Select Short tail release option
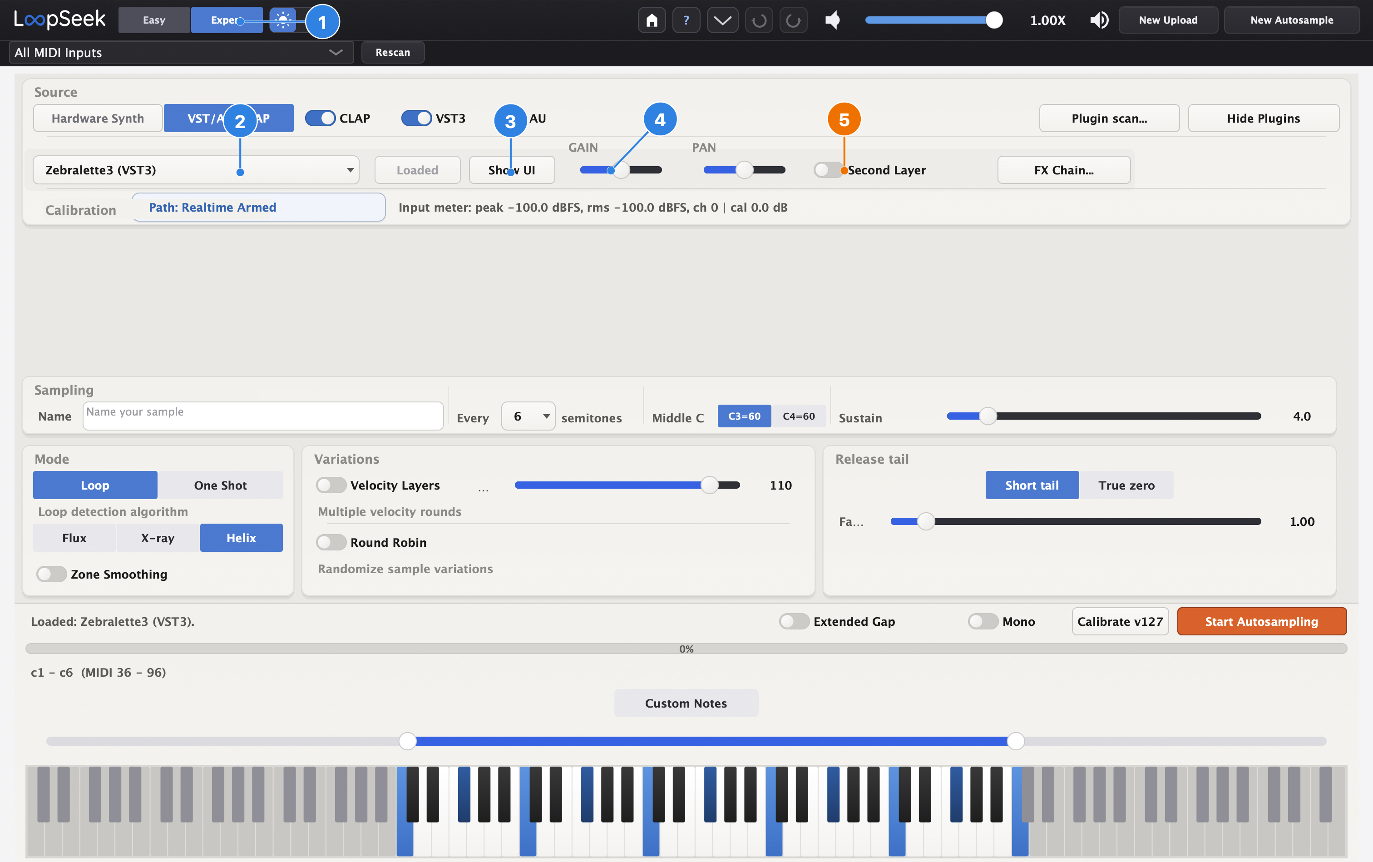The width and height of the screenshot is (1373, 862). click(x=1032, y=485)
